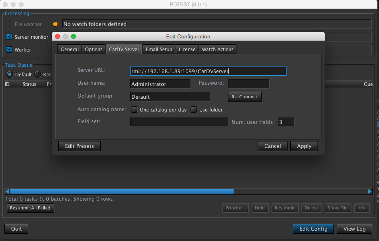Check the Use folder option

pyautogui.click(x=194, y=110)
